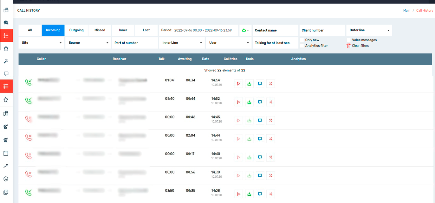Enable the Only new checkbox
The image size is (435, 203).
(302, 40)
